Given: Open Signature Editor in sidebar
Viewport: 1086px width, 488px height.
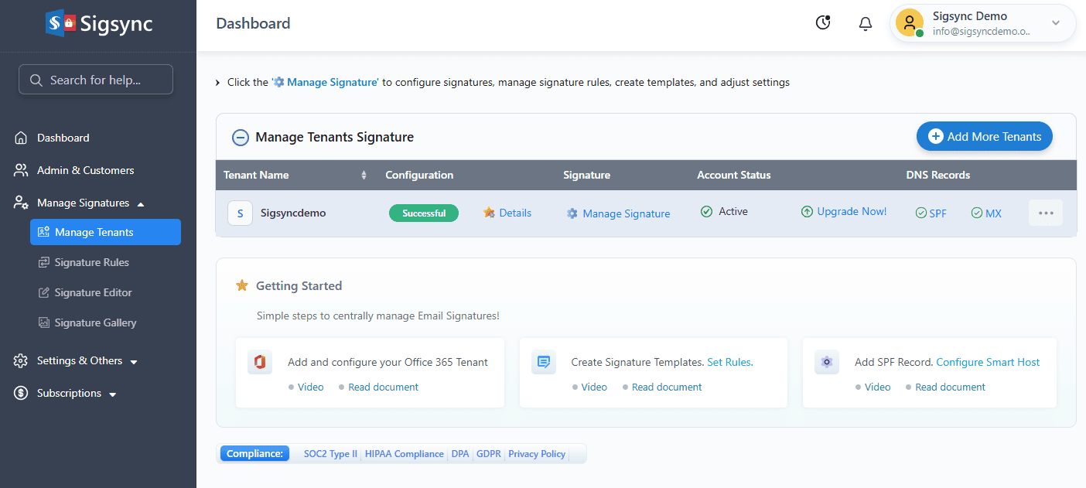Looking at the screenshot, I should pos(93,293).
